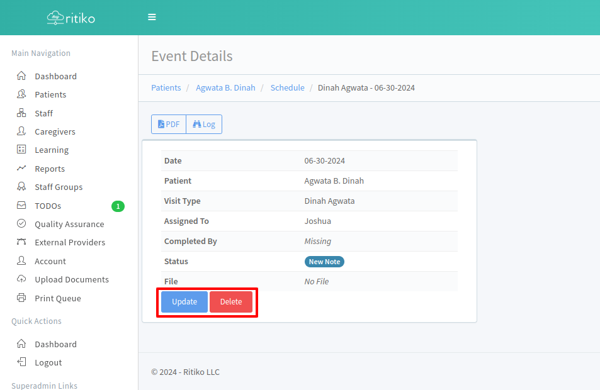Click the Upload Documents cloud icon

(x=21, y=279)
